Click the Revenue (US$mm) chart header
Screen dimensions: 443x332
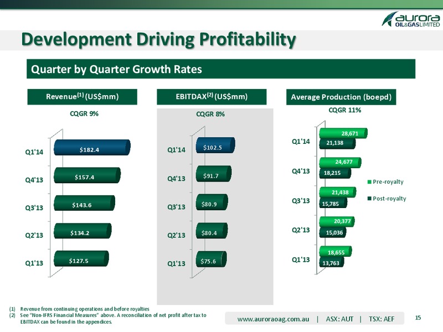[82, 97]
